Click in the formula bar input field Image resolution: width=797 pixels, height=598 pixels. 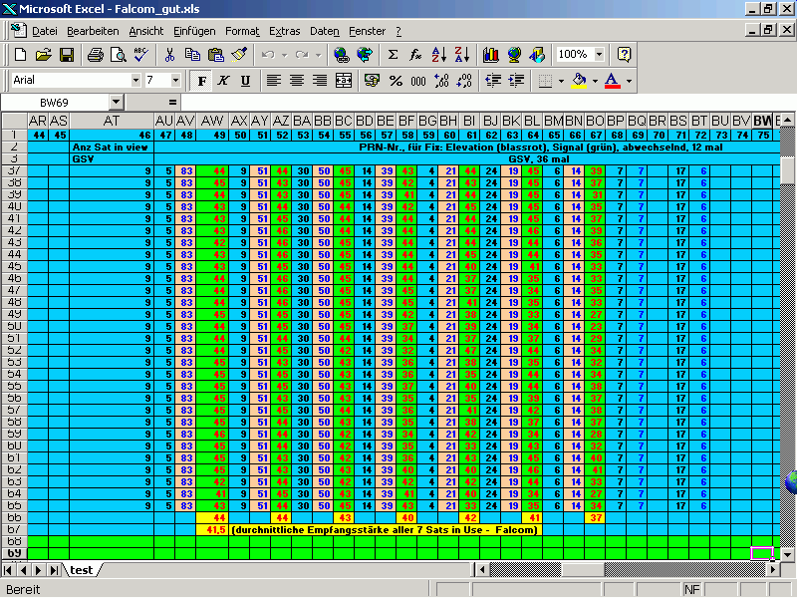tap(478, 102)
